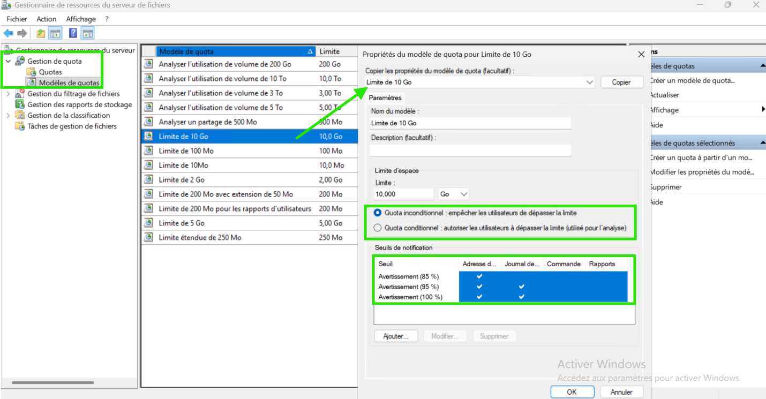The height and width of the screenshot is (399, 766).
Task: Click the Gestion des rapports de stockage icon
Action: click(20, 104)
